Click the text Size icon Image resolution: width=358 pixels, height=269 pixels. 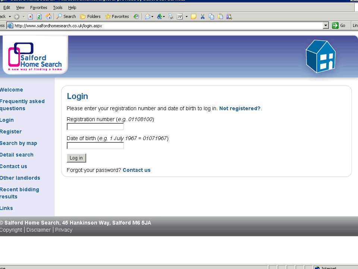tap(159, 16)
